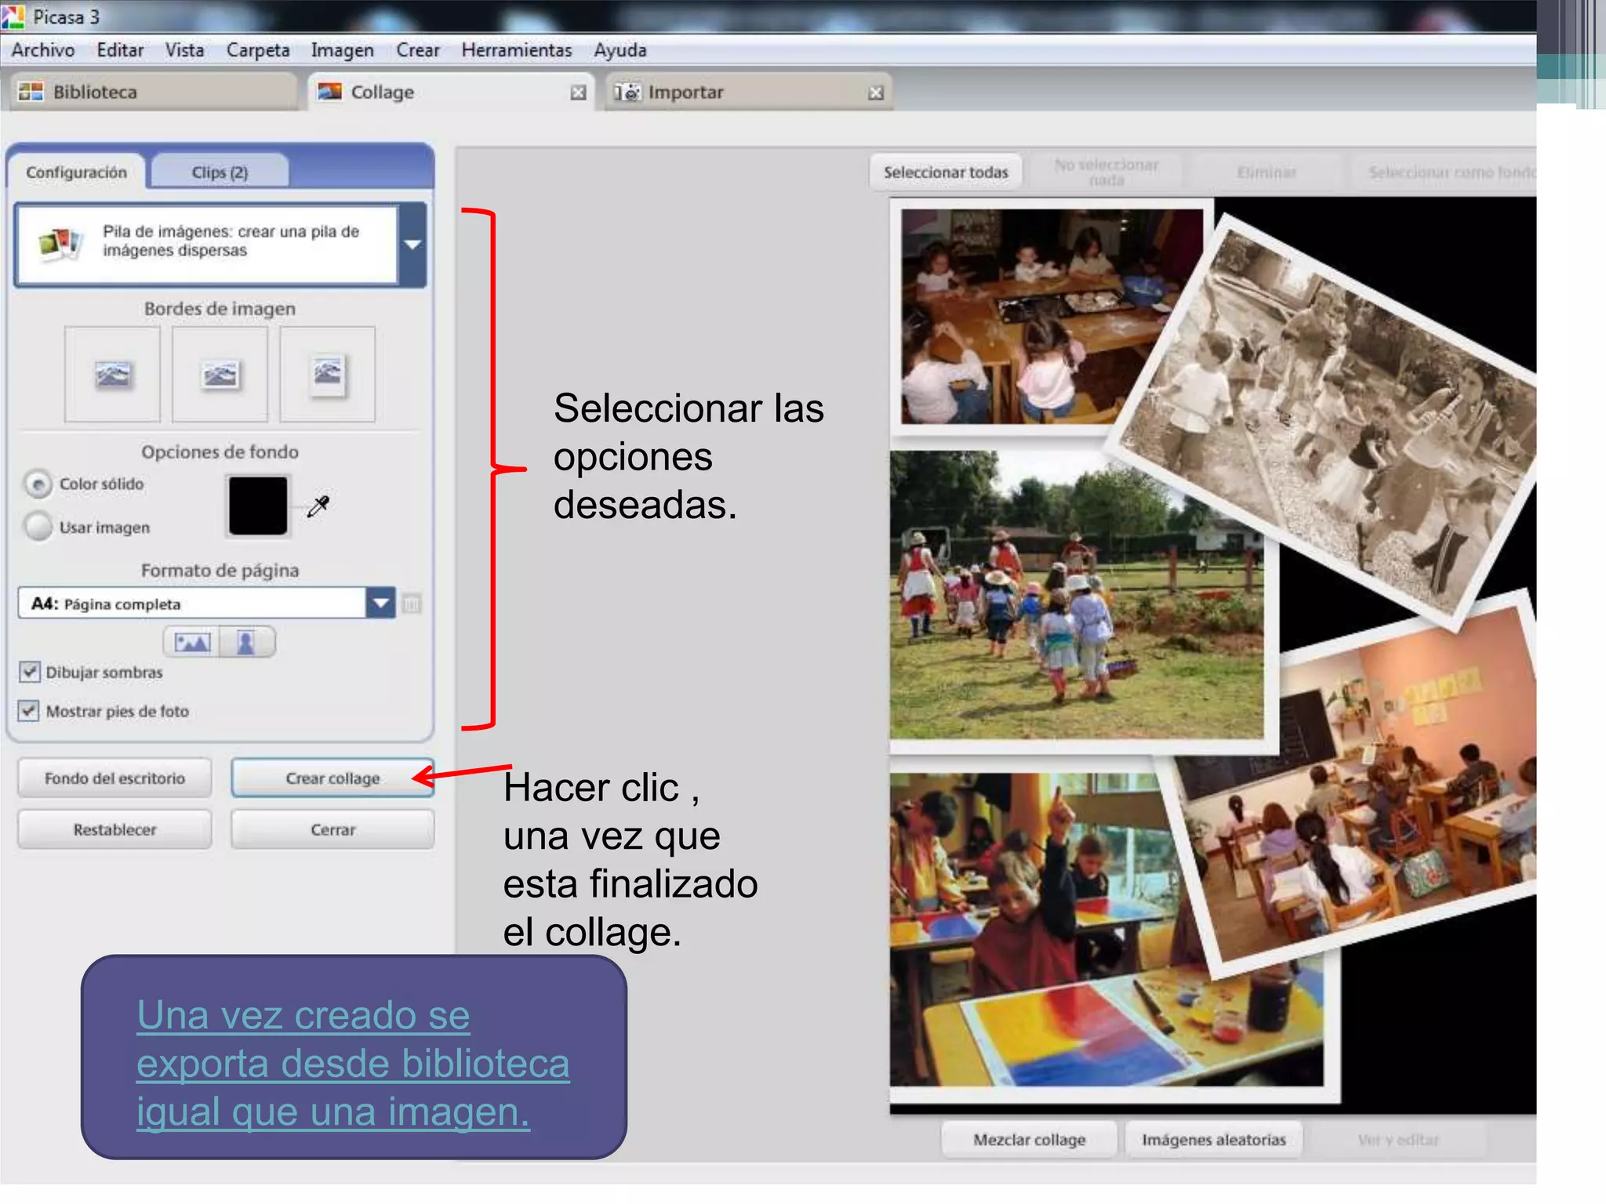Click the Restablecer button

[x=114, y=829]
